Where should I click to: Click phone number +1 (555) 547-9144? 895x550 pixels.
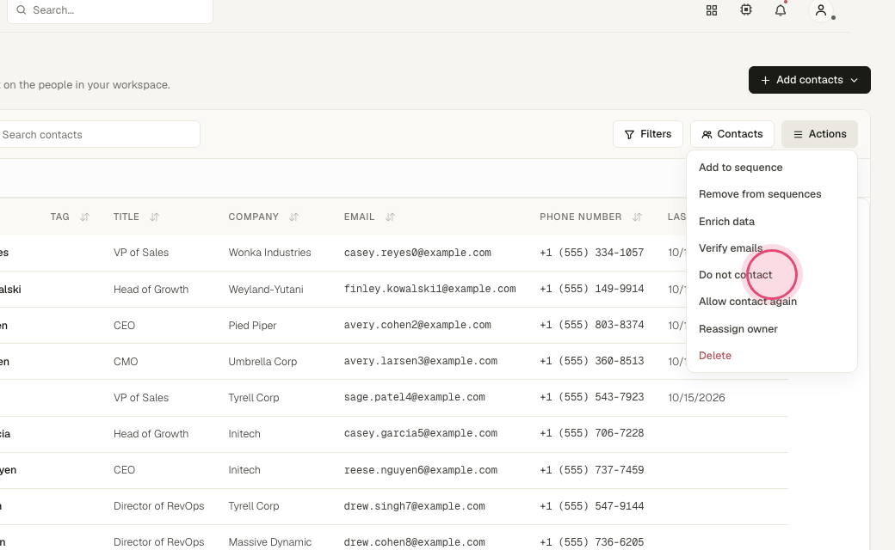592,506
